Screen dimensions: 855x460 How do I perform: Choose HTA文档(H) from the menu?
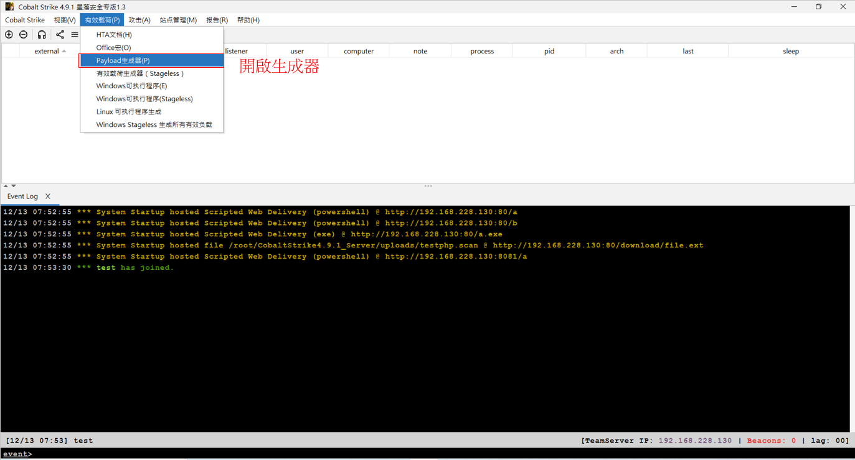[x=151, y=35]
